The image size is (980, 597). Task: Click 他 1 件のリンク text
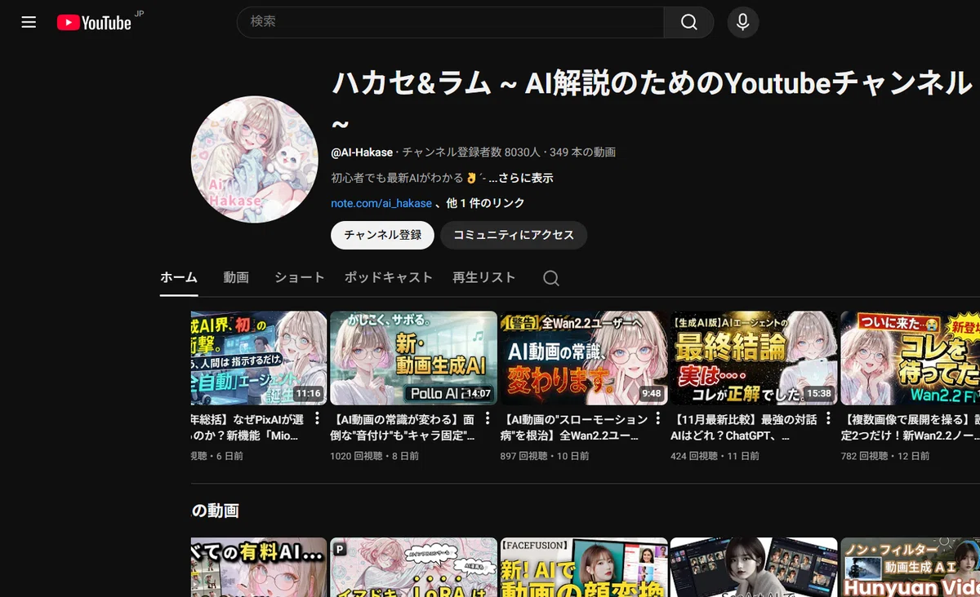point(486,203)
